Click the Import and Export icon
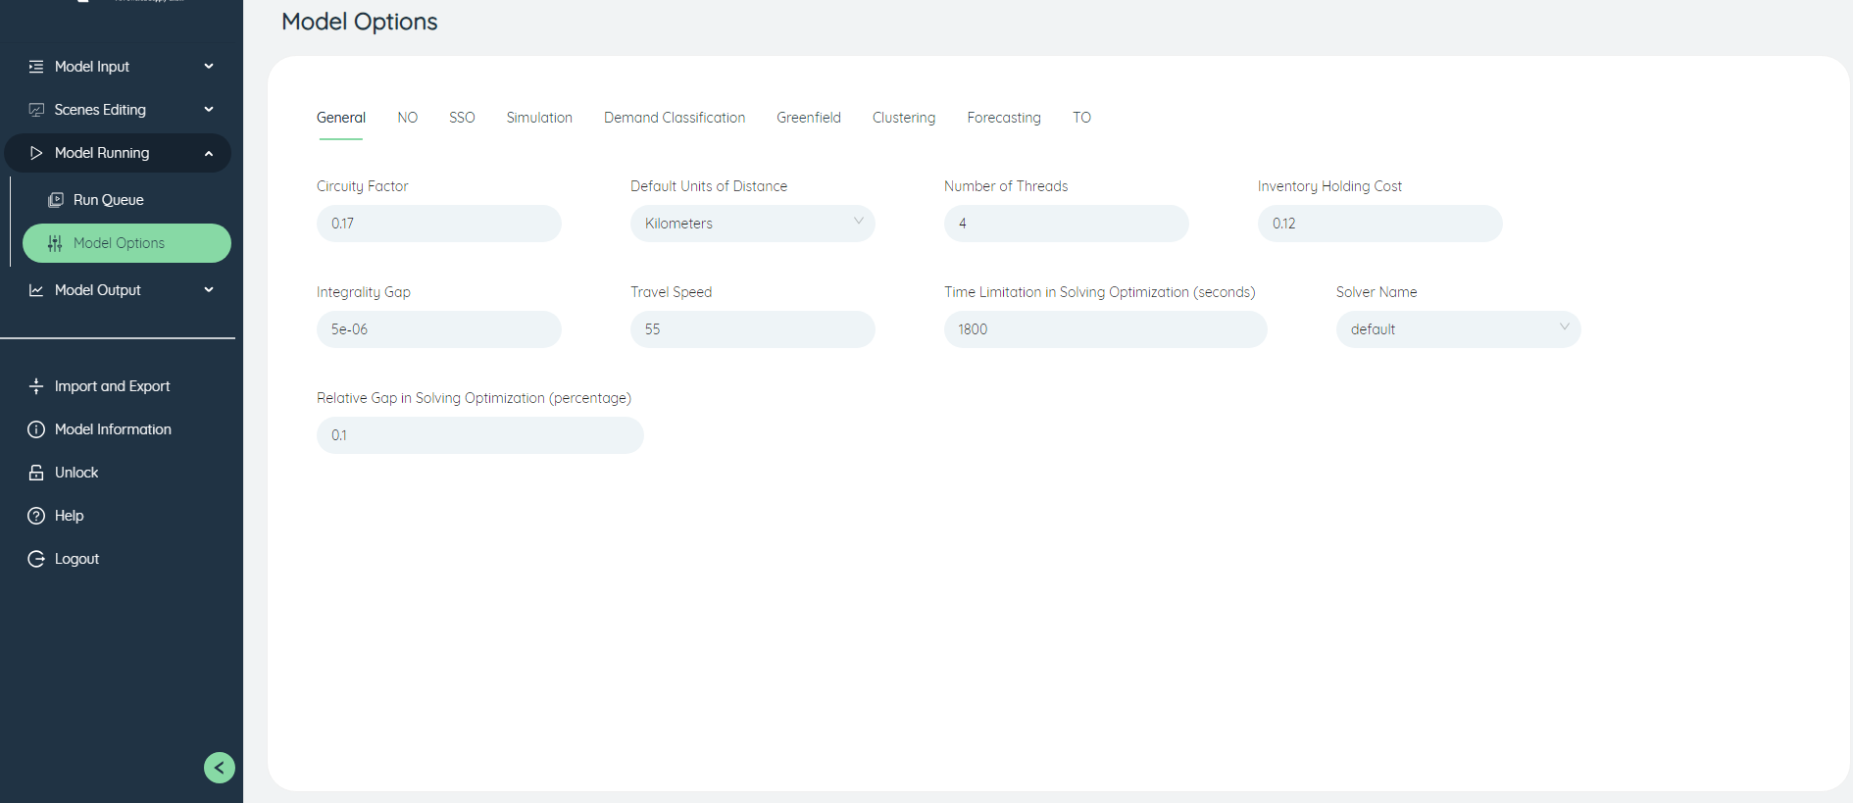 (36, 386)
